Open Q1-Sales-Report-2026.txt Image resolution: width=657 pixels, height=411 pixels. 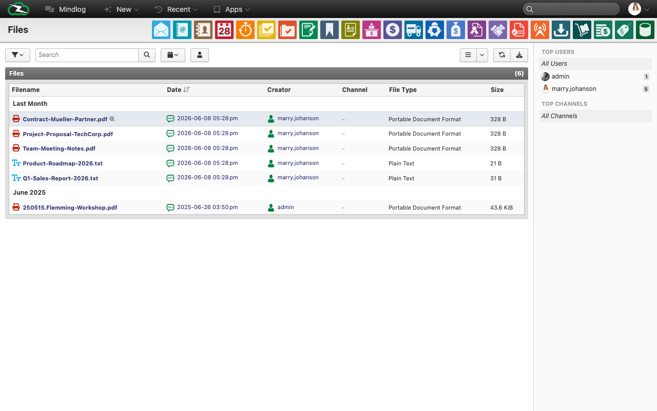(61, 178)
